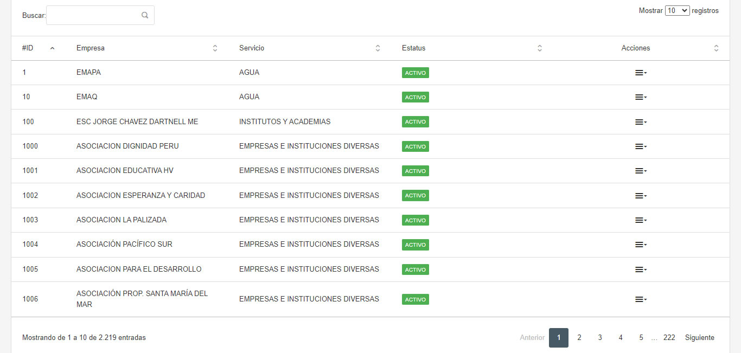
Task: Open actions menu for ID 1006 row
Action: pos(641,299)
